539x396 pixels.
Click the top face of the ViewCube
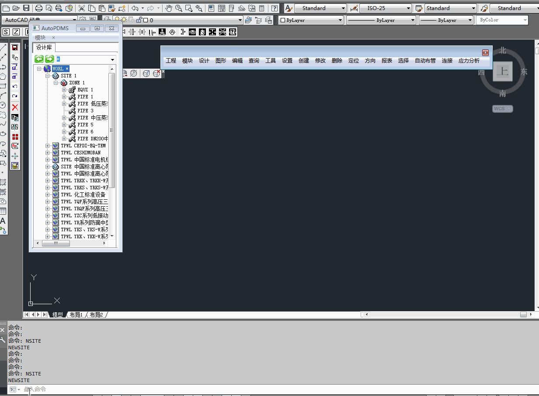pos(502,72)
